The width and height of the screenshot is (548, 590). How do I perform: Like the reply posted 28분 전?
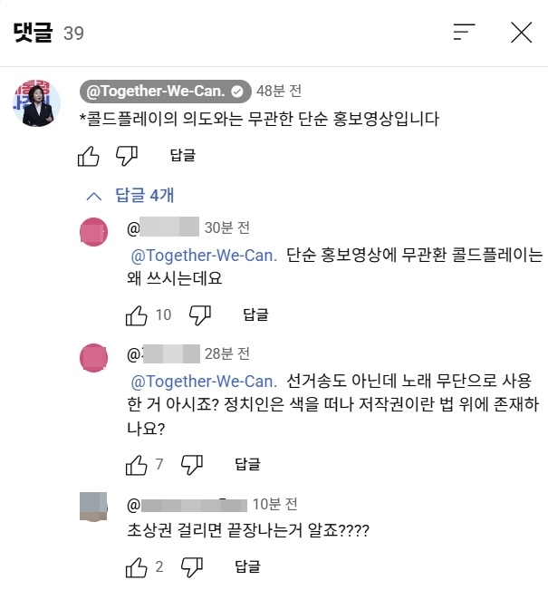point(136,464)
